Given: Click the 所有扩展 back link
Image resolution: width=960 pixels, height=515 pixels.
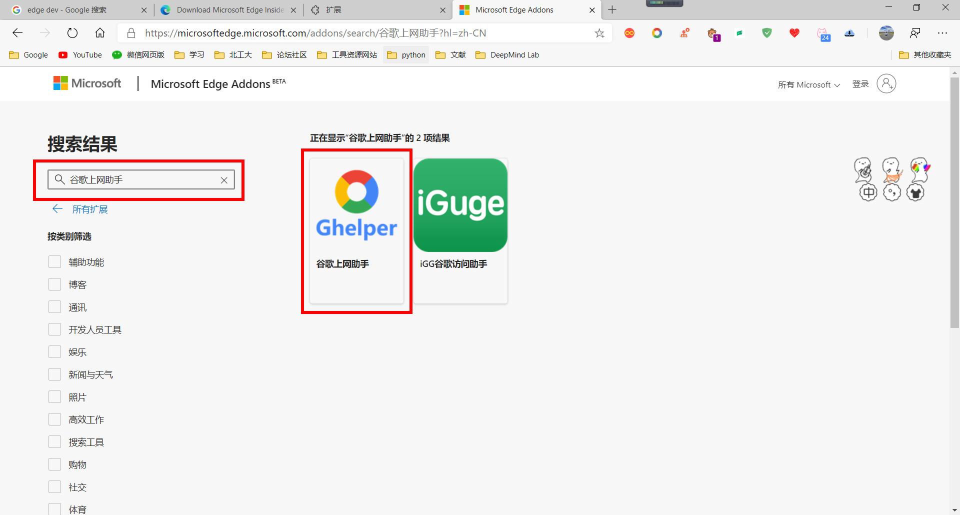Looking at the screenshot, I should [x=90, y=209].
